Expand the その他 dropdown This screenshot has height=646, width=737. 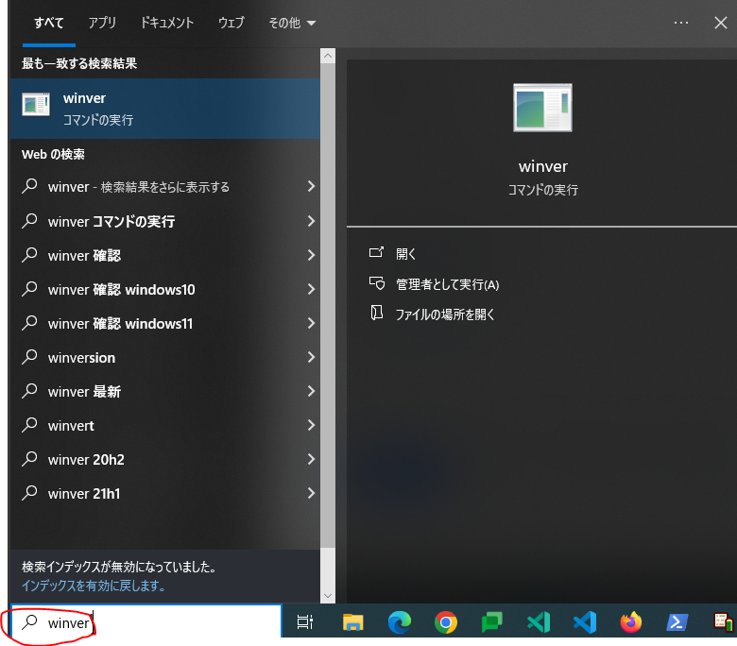[292, 23]
